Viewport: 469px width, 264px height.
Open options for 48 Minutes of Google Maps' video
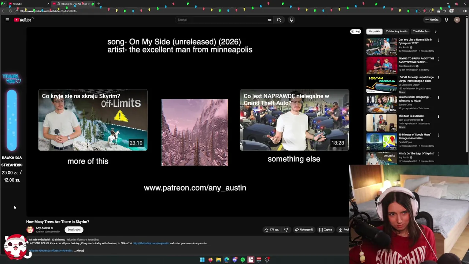438,135
